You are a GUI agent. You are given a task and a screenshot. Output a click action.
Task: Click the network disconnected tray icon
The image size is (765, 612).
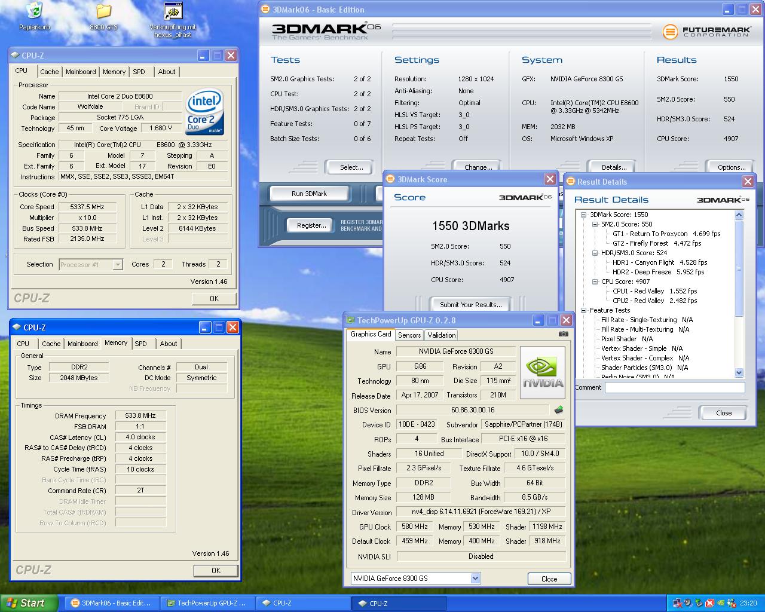coord(677,603)
